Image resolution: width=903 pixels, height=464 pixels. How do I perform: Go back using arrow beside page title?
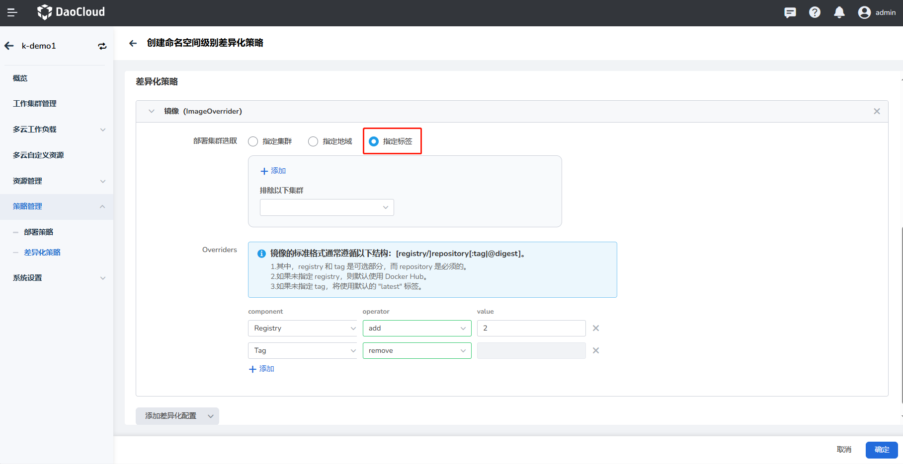coord(133,43)
